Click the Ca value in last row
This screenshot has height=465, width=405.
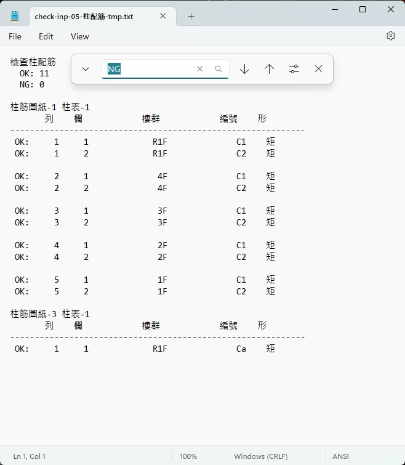coord(241,349)
